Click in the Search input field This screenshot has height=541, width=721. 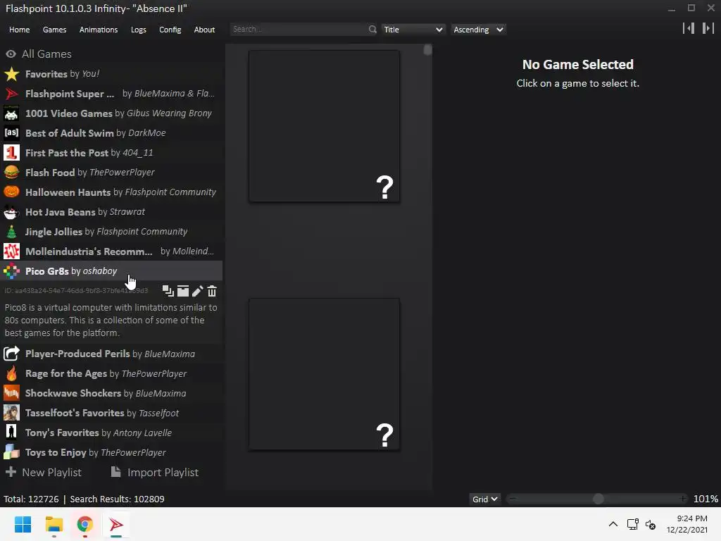coord(299,30)
